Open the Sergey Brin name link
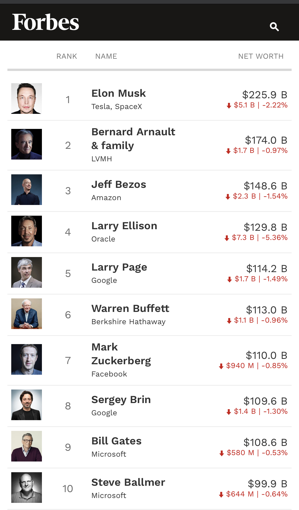 pos(121,400)
